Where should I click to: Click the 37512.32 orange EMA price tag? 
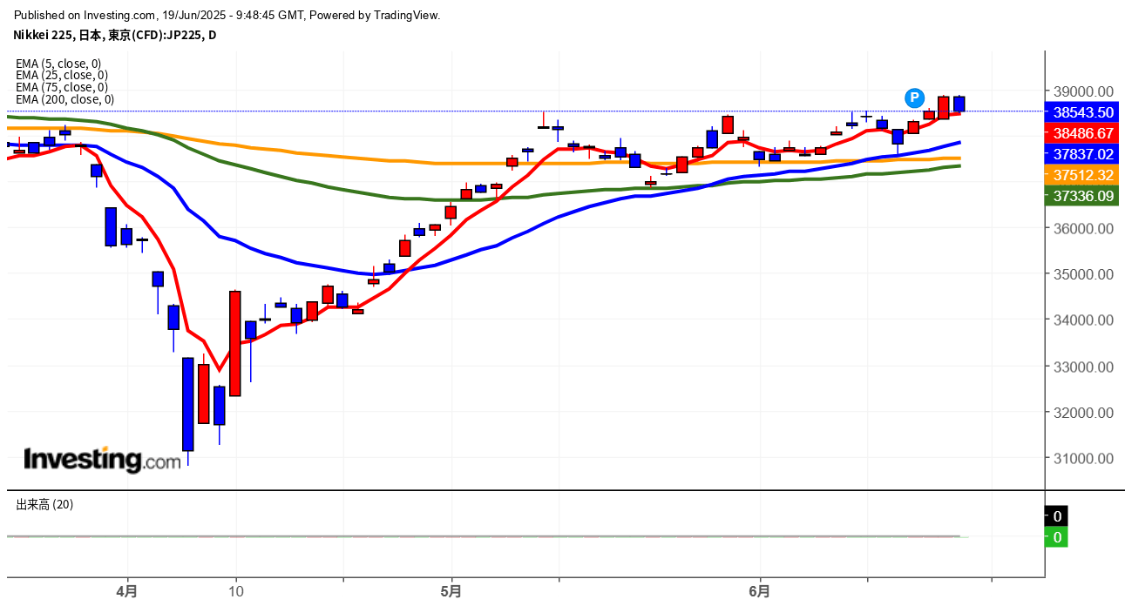pyautogui.click(x=1083, y=175)
